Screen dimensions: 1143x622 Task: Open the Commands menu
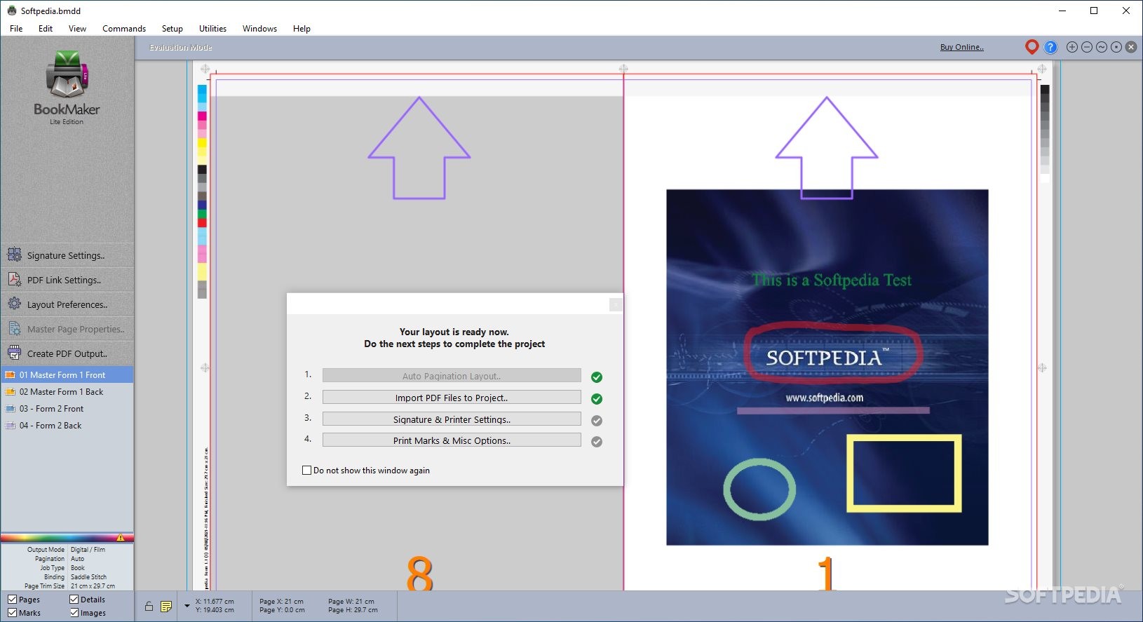pos(124,29)
